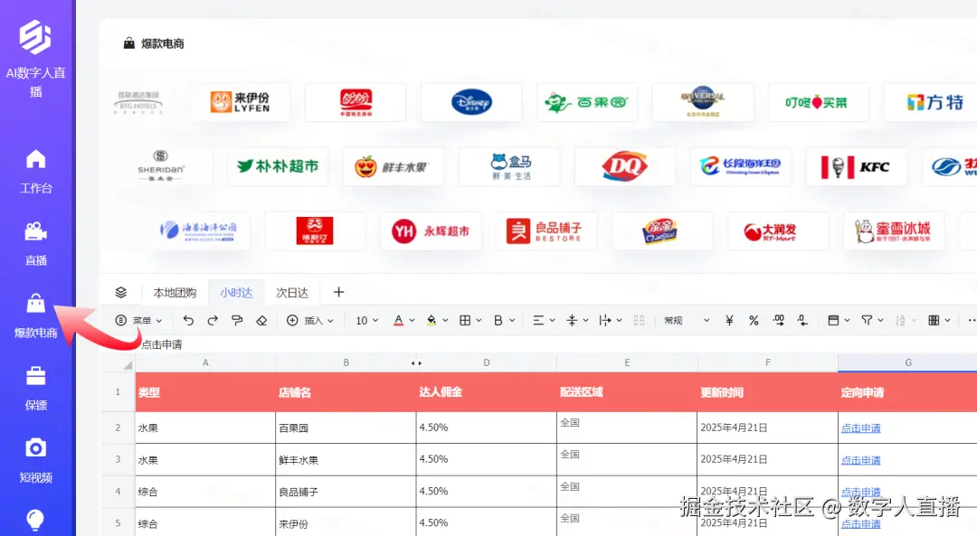This screenshot has height=536, width=977.
Task: Open the 保镖 briefcase section
Action: 36,389
